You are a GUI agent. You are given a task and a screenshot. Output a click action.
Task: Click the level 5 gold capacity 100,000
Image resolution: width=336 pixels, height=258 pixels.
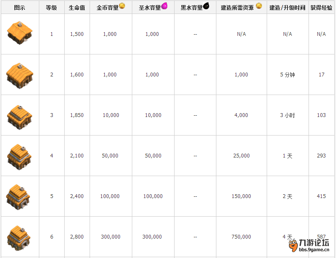(110, 196)
